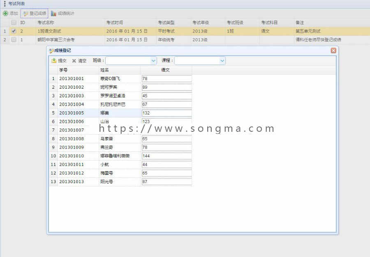This screenshot has width=370, height=257.
Task: Click the 语文 column header in dialog
Action: click(166, 70)
